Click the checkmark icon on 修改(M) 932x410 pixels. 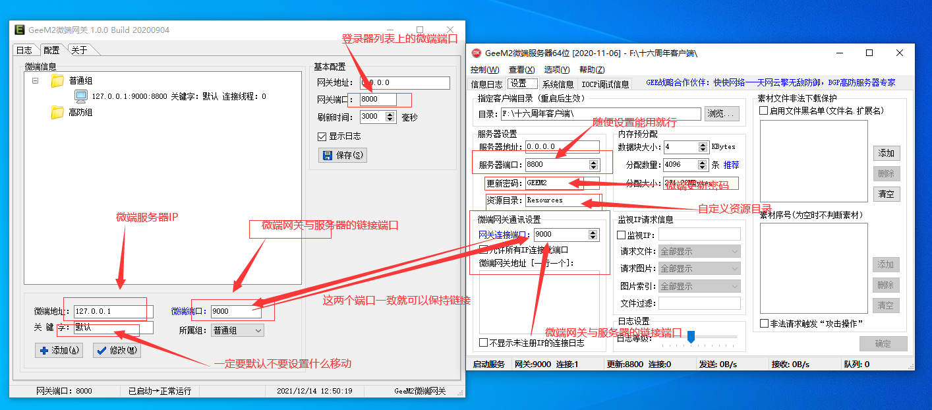click(102, 351)
